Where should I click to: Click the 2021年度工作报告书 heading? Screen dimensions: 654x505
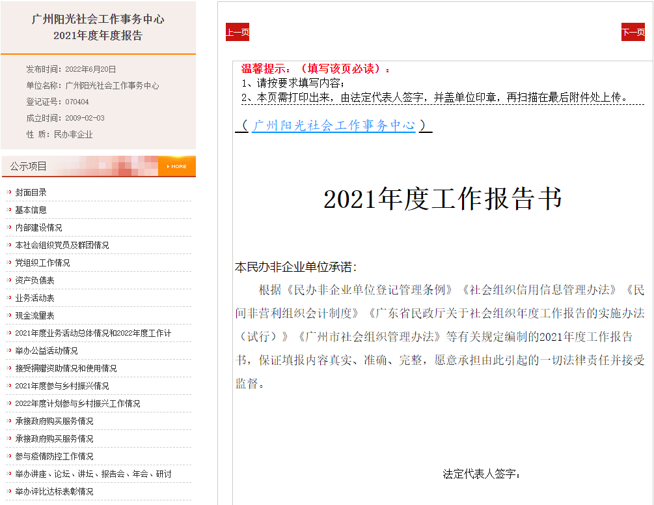[443, 198]
